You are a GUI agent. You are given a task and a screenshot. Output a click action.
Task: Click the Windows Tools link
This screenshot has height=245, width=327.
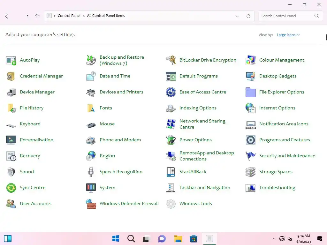[x=196, y=204]
